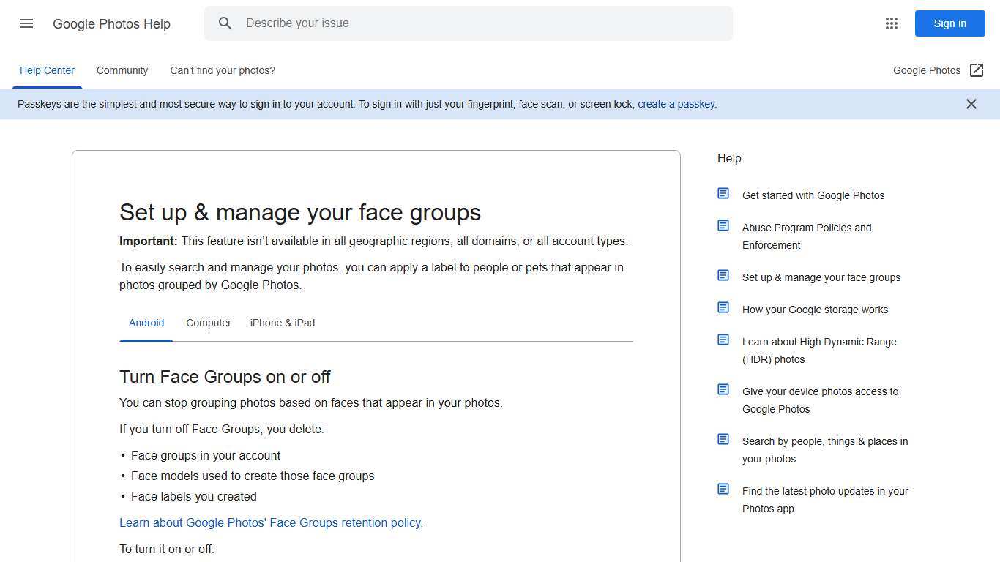Click the Sign in button

click(949, 23)
